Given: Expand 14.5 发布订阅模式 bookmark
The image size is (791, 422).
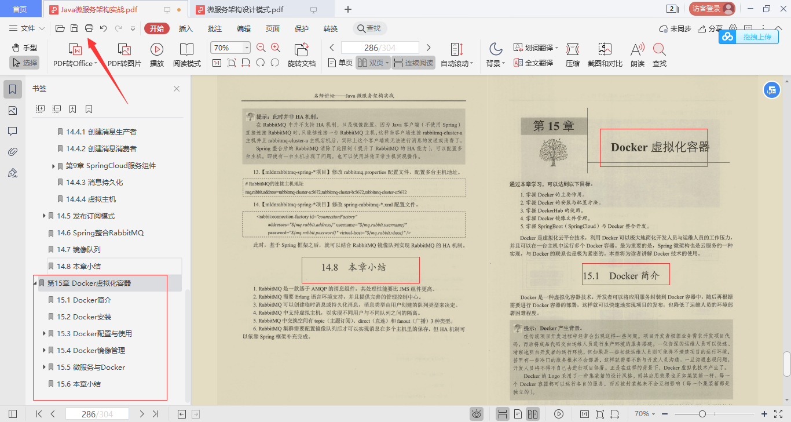Looking at the screenshot, I should point(45,216).
